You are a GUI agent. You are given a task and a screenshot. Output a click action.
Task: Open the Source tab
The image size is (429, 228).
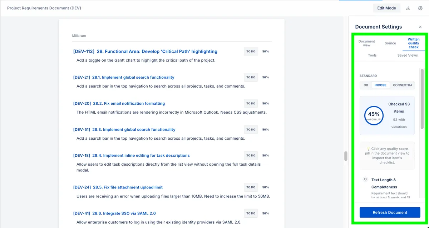pyautogui.click(x=390, y=43)
